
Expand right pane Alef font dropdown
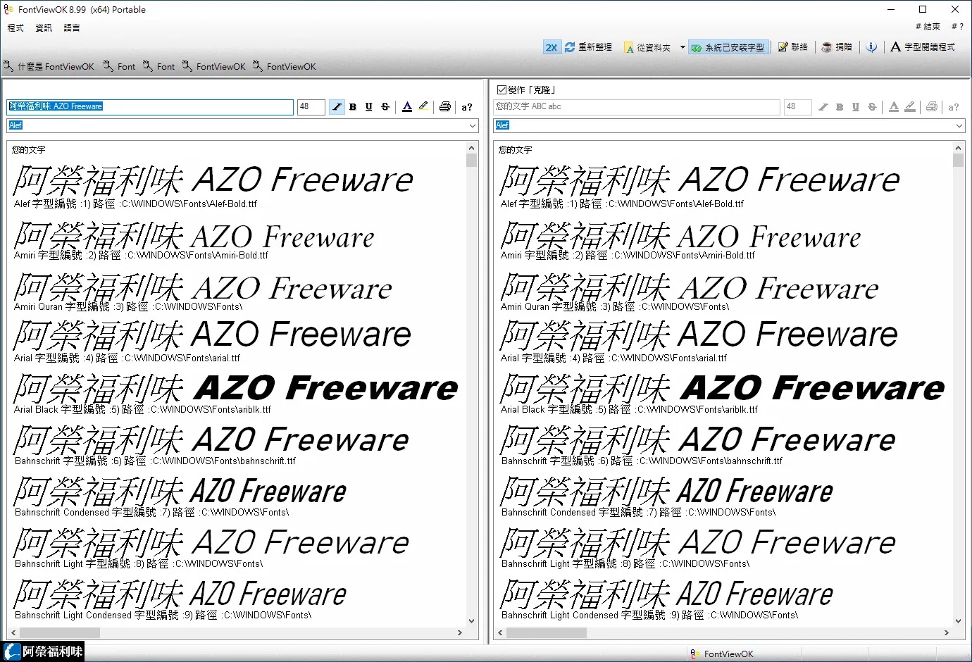click(x=959, y=125)
